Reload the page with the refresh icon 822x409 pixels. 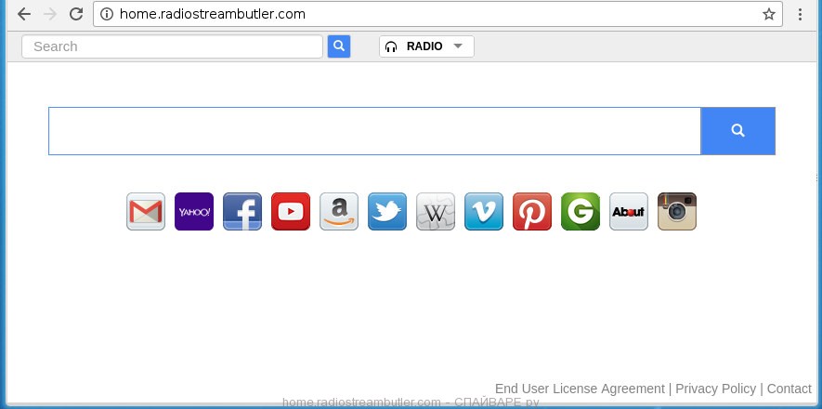(x=76, y=14)
